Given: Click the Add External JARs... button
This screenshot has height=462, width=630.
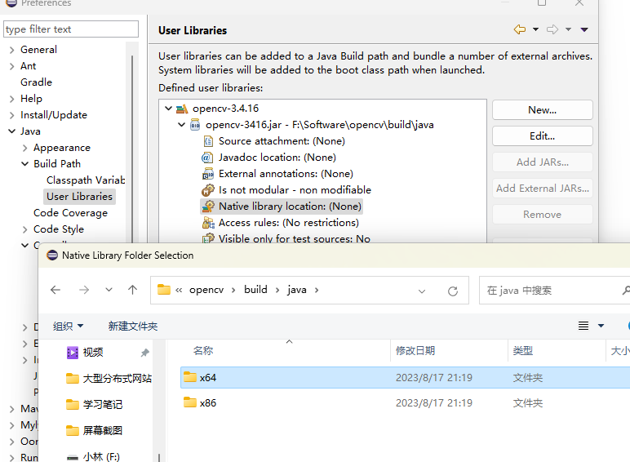Looking at the screenshot, I should [x=543, y=188].
